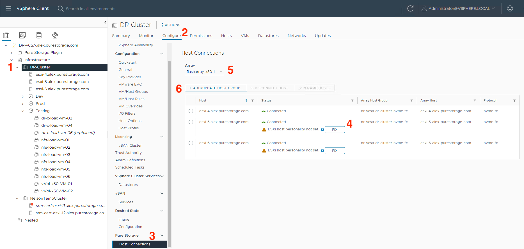Select esxi-4.alex.purestorage.com in inventory tree
The image size is (524, 249).
(x=62, y=74)
